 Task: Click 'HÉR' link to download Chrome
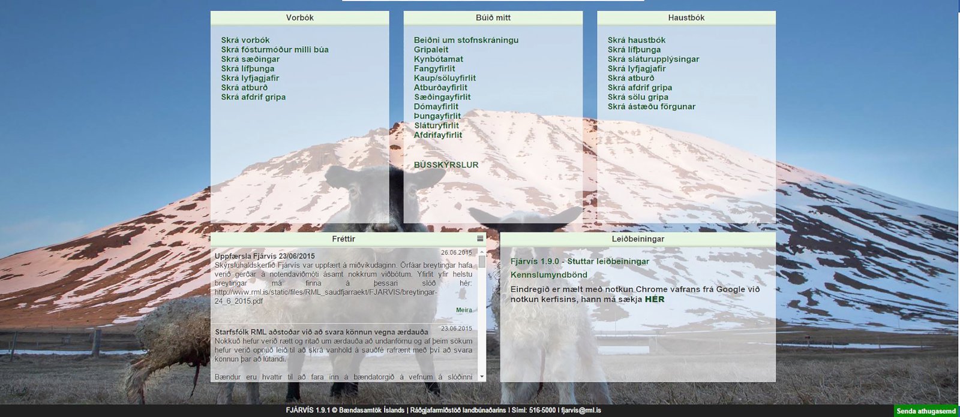point(654,299)
